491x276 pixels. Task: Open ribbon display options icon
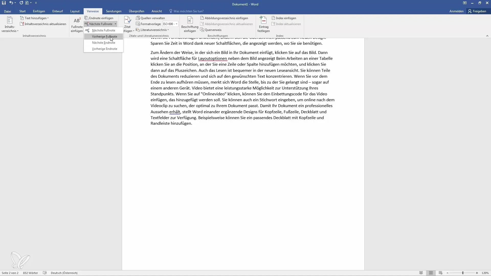point(465,3)
